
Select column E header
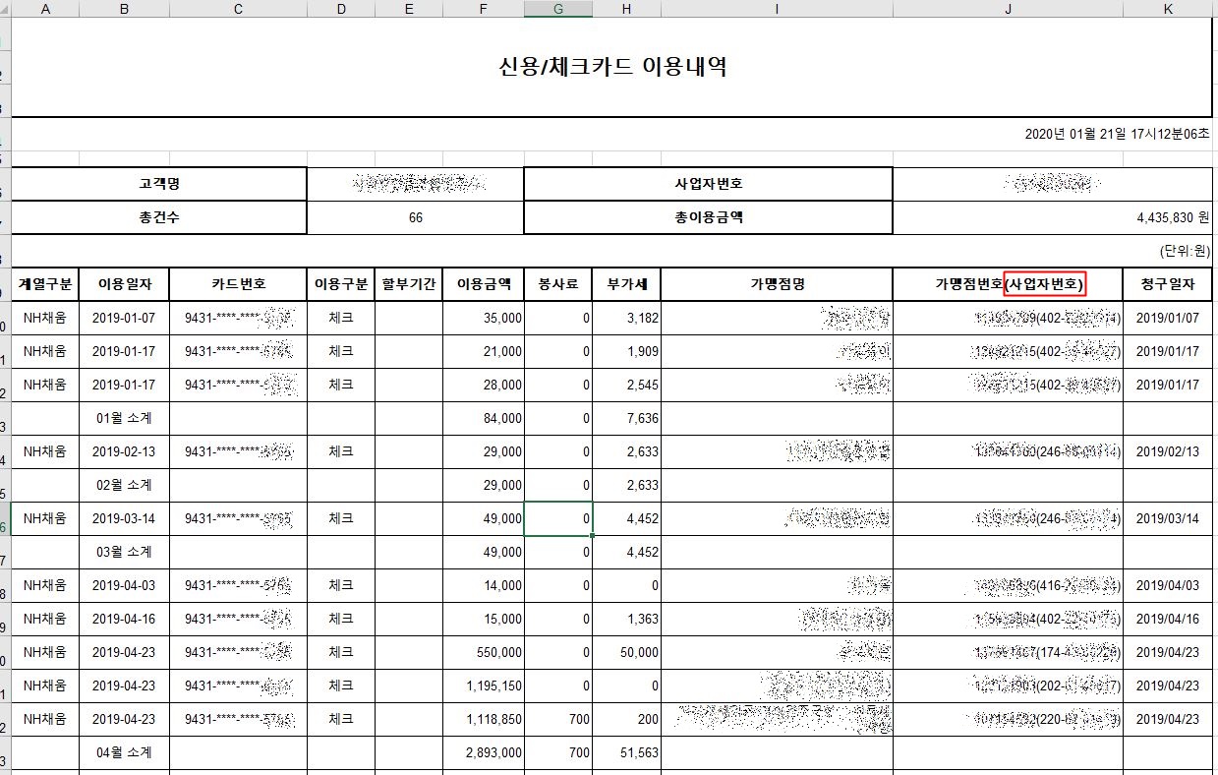pyautogui.click(x=409, y=9)
